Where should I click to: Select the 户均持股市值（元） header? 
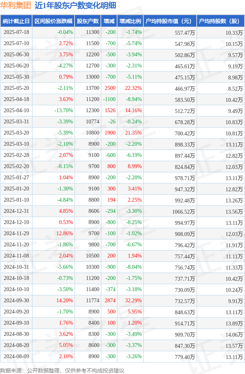pyautogui.click(x=170, y=21)
